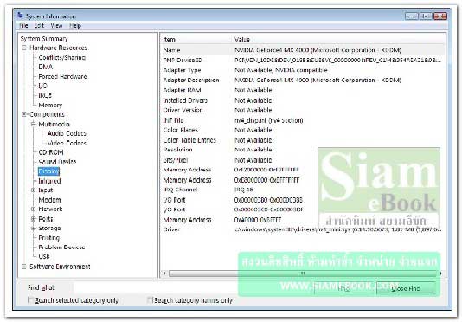Select the CD-ROM tree item
462x322 pixels.
tap(51, 152)
